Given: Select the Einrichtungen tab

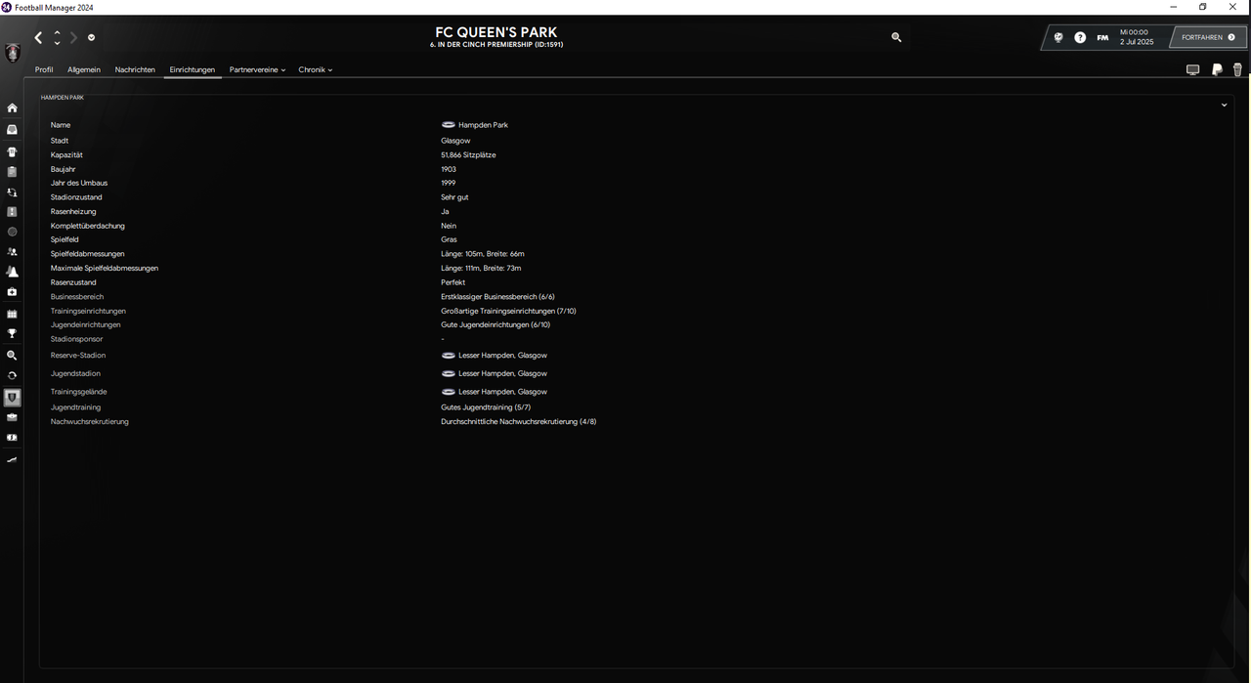Looking at the screenshot, I should (193, 70).
